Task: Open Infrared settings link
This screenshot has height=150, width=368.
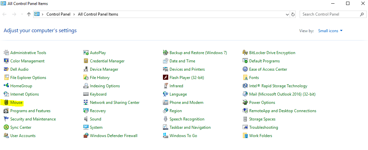Action: click(176, 86)
